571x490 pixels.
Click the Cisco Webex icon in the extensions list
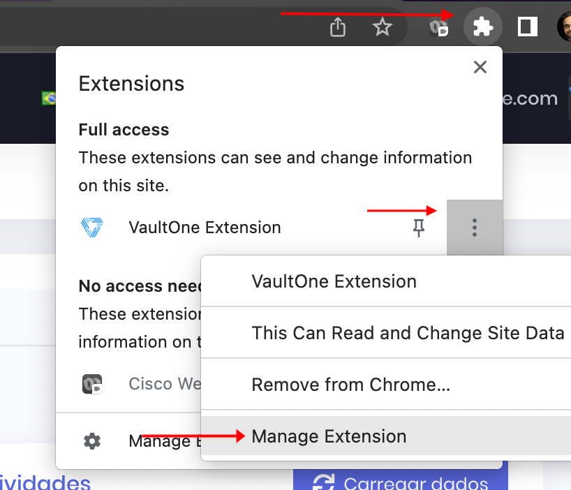tap(92, 384)
